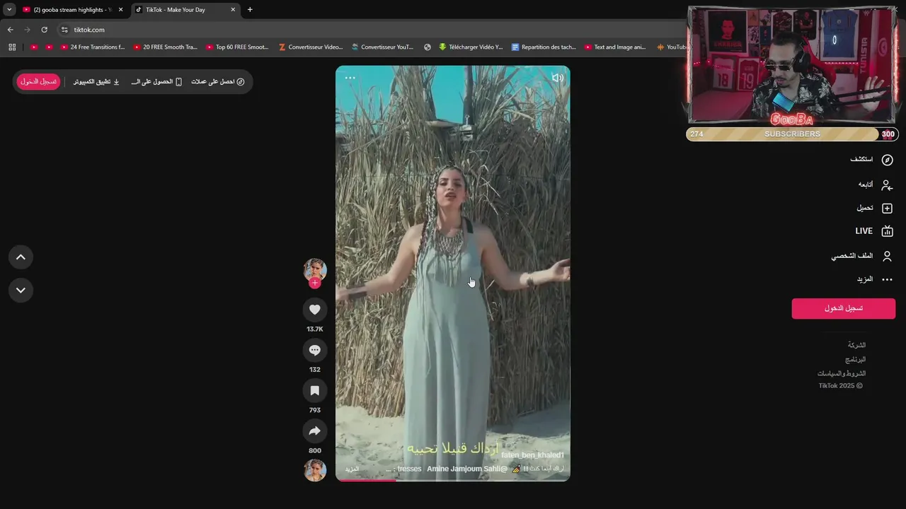
Task: View site information icon in address bar
Action: 64,30
